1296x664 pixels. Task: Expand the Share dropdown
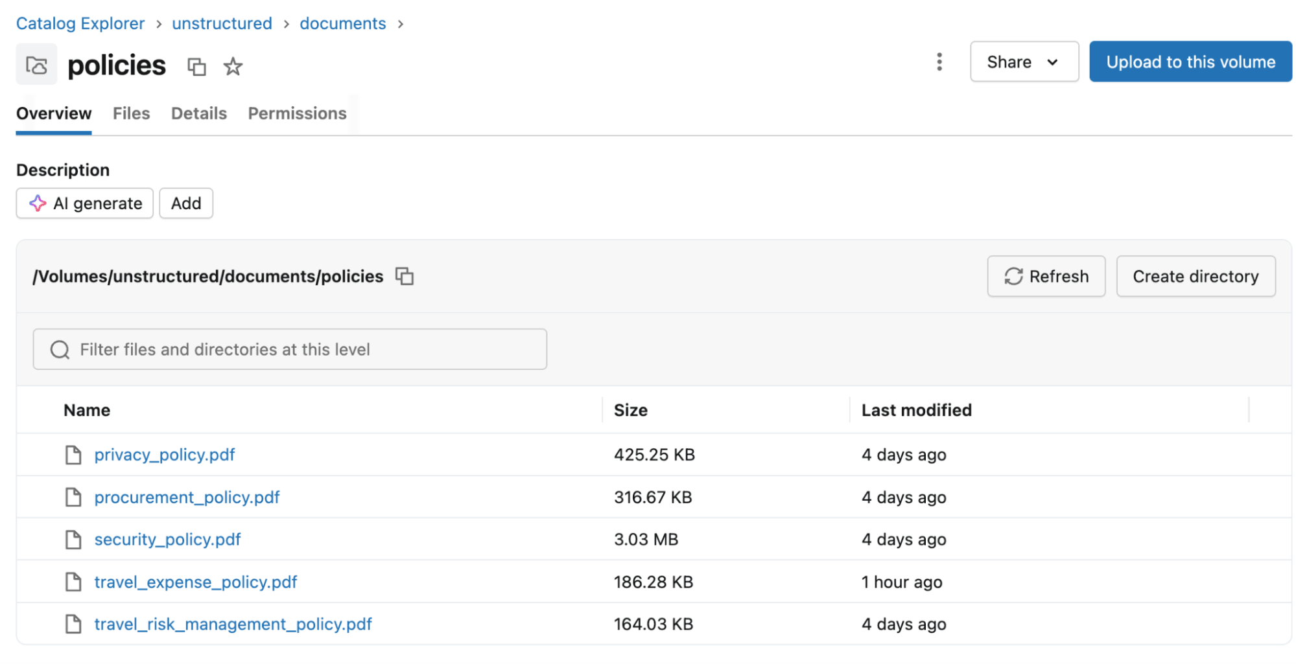[x=1023, y=62]
